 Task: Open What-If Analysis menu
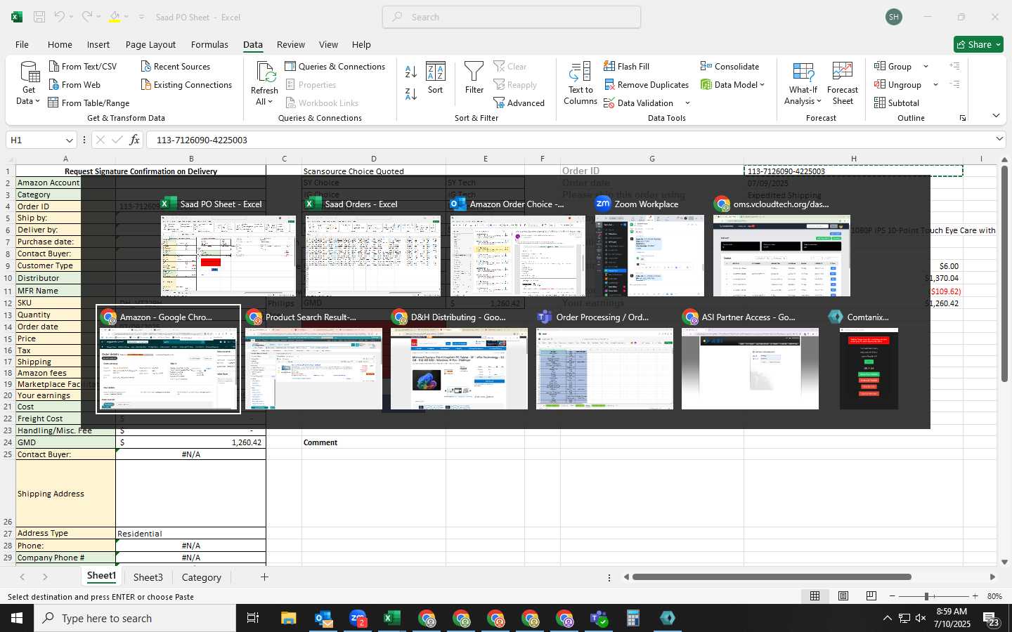pyautogui.click(x=803, y=84)
